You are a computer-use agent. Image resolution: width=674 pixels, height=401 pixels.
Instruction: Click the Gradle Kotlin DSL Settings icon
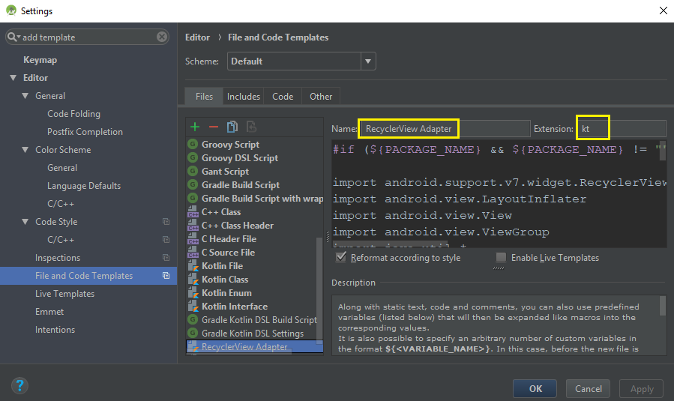[x=193, y=333]
